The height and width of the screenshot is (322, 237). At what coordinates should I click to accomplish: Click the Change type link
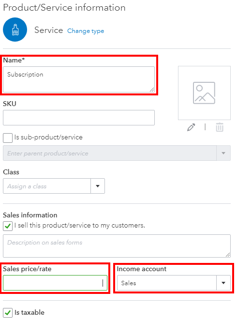[x=86, y=31]
